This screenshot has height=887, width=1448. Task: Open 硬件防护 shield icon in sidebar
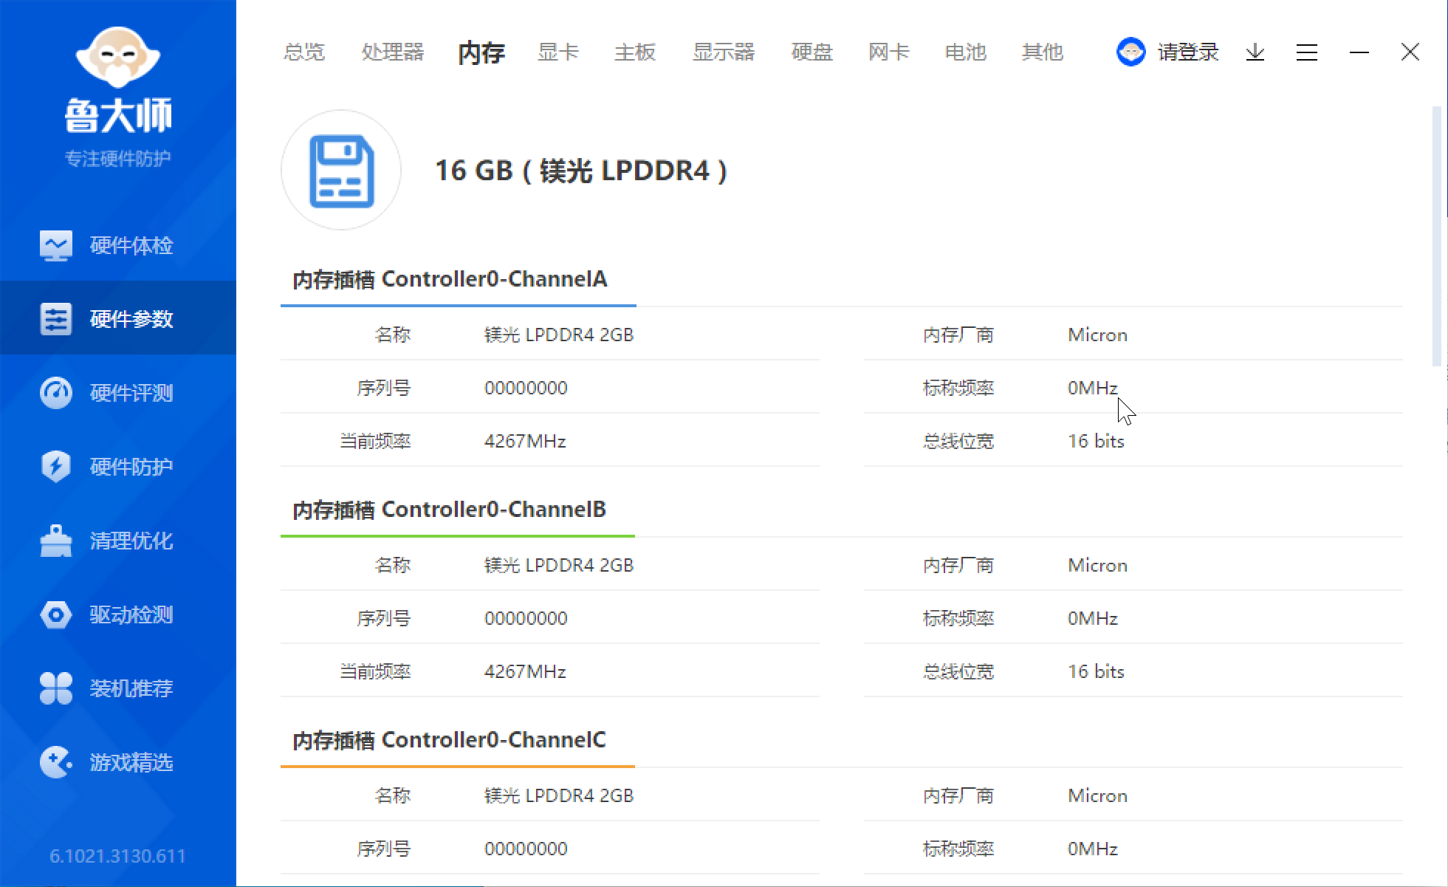56,467
